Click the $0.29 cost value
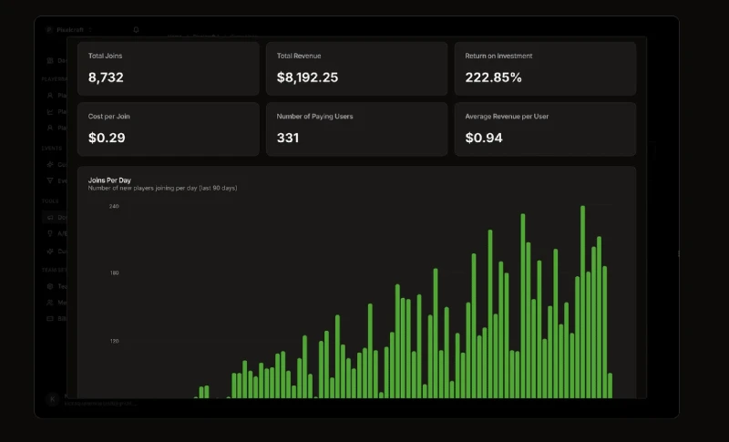The height and width of the screenshot is (442, 729). (107, 138)
